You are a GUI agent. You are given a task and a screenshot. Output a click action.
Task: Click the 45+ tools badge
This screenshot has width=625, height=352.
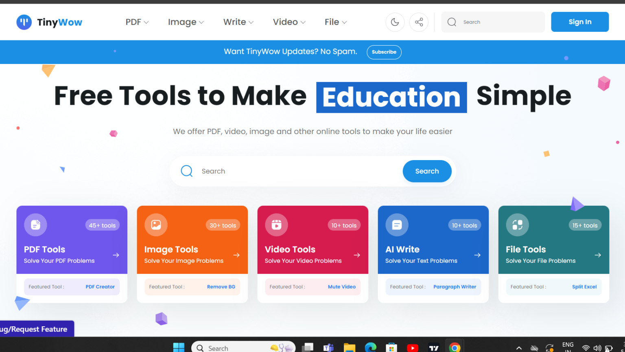click(x=102, y=225)
